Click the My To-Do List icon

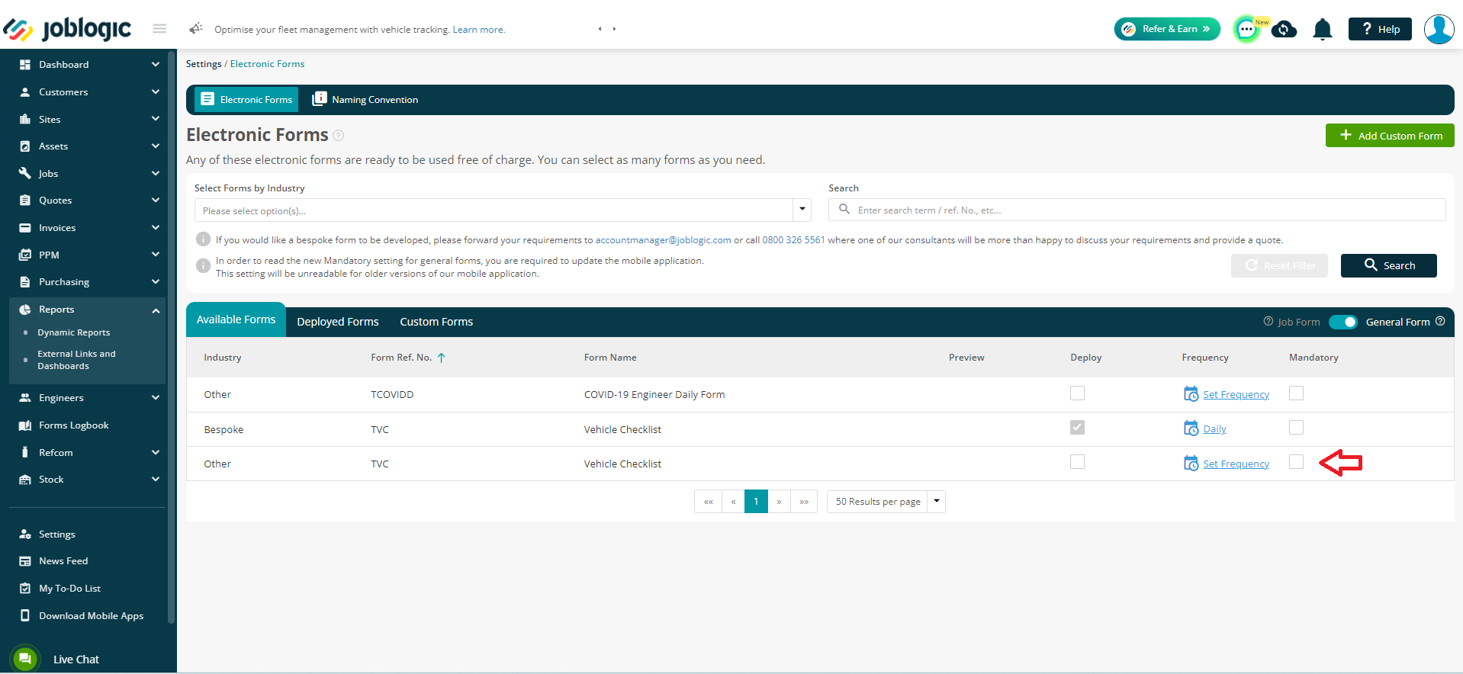coord(25,589)
